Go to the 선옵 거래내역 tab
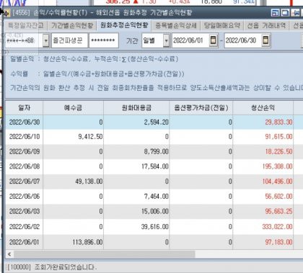 click(x=266, y=25)
